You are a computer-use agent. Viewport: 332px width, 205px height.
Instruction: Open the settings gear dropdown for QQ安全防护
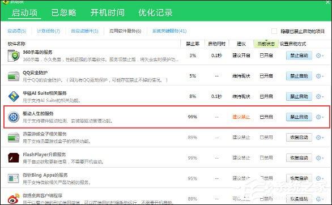[320, 76]
